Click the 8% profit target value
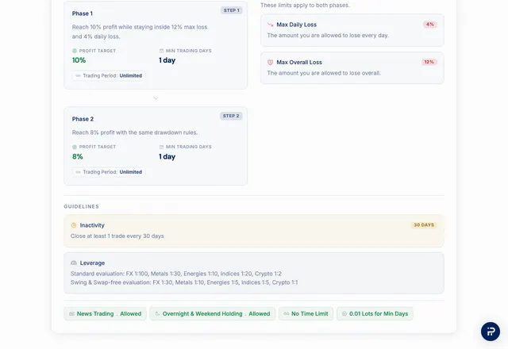This screenshot has height=349, width=508. (x=78, y=157)
